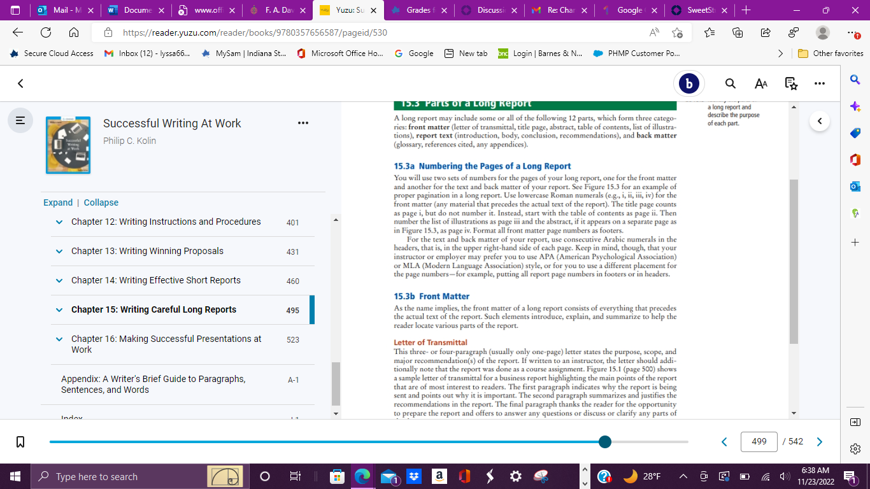This screenshot has height=489, width=870.
Task: Open text size settings (AA icon)
Action: [761, 83]
